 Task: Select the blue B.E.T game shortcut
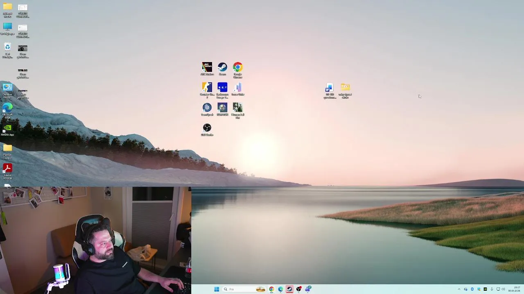(222, 90)
